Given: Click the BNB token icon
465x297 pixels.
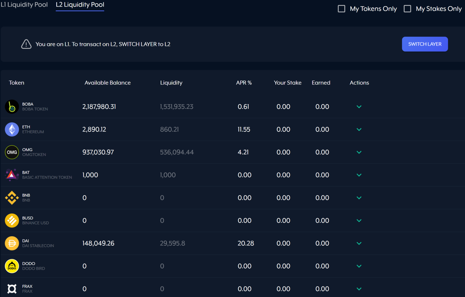Looking at the screenshot, I should pos(12,198).
